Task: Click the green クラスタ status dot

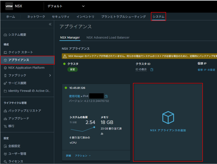Action: click(64, 64)
